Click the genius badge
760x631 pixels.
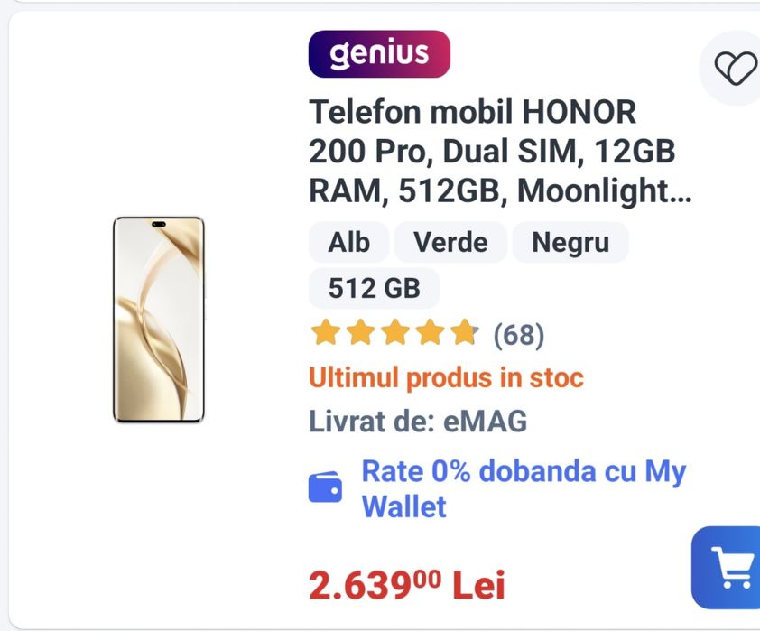coord(379,54)
